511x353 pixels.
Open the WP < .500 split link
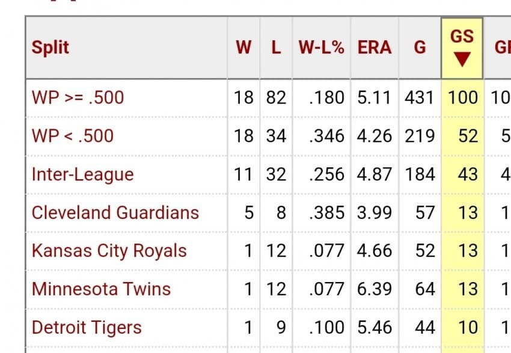pos(72,136)
